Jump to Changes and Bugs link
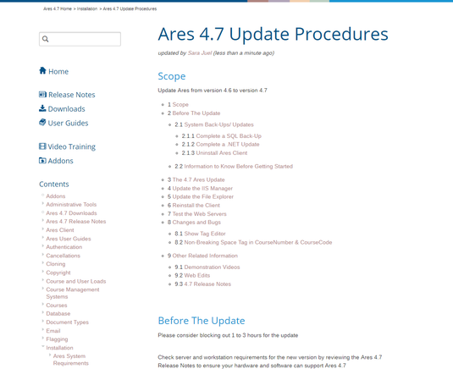 pos(196,223)
